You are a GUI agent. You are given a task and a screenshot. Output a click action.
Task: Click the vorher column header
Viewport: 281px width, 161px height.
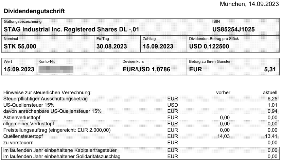(x=223, y=93)
